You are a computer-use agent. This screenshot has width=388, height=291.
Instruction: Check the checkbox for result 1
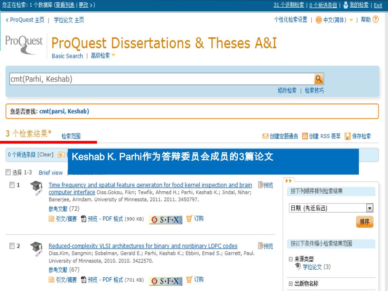[12, 185]
